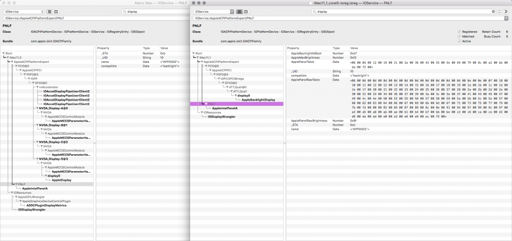Collapse the iMac11,1 node

[198, 57]
